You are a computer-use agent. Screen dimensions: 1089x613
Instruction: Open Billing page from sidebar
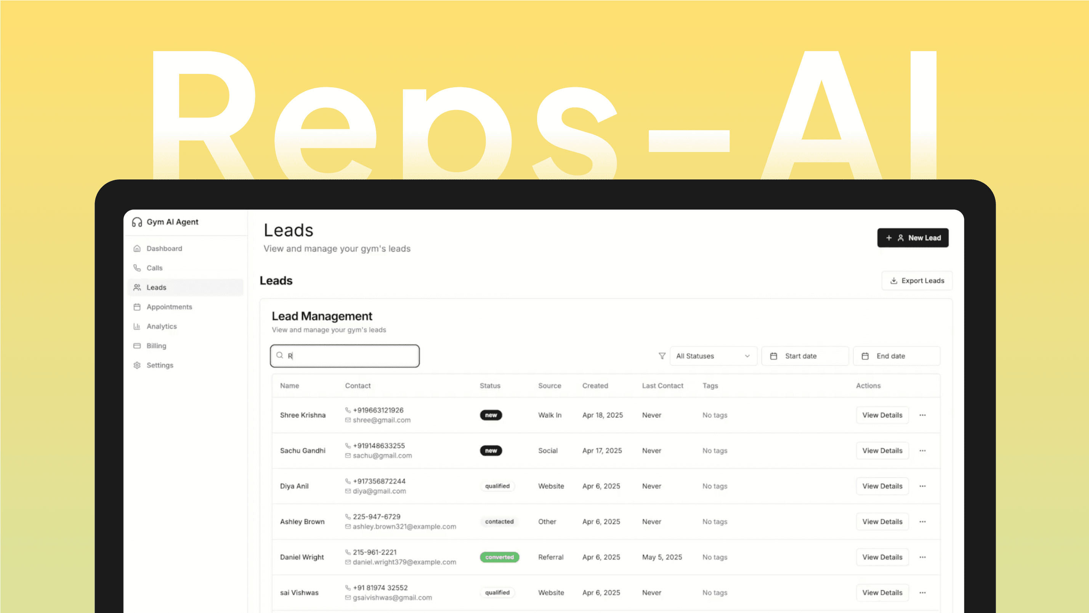point(156,346)
